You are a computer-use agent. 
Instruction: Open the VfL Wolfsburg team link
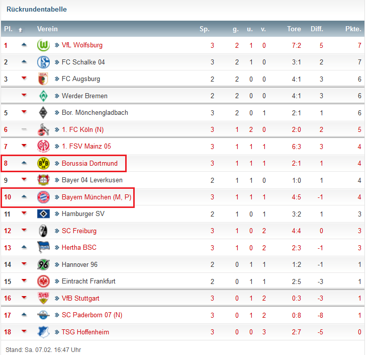click(x=82, y=45)
